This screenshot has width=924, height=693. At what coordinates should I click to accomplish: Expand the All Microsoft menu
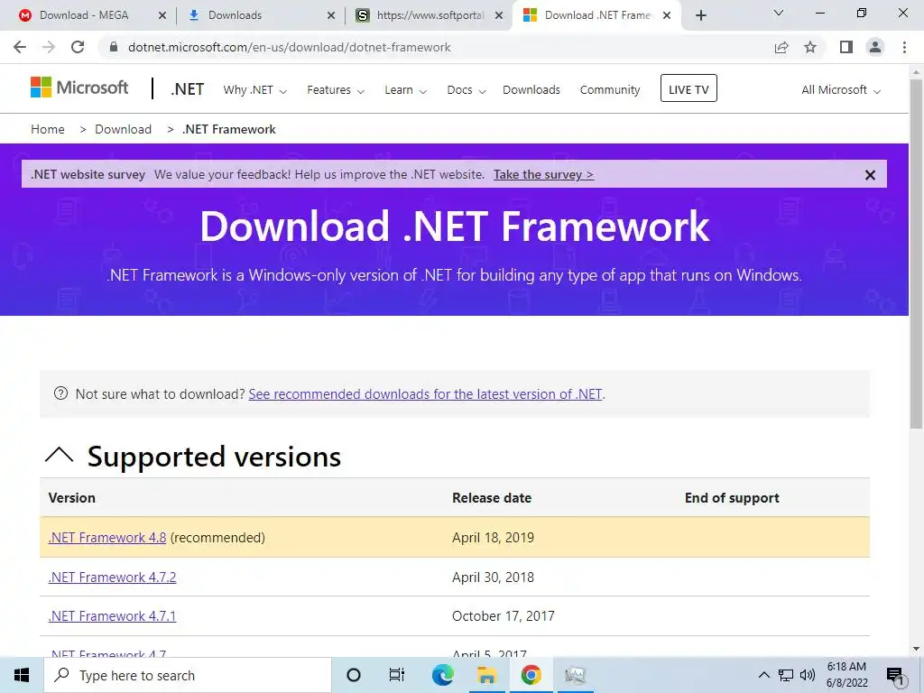pos(841,90)
